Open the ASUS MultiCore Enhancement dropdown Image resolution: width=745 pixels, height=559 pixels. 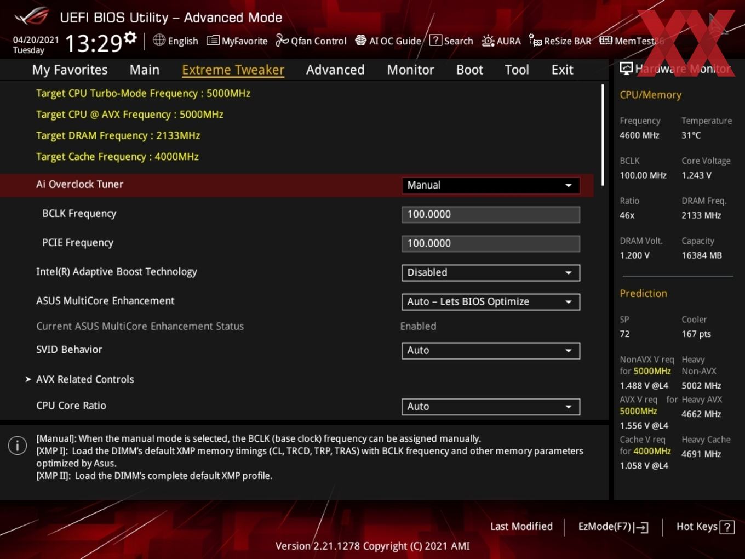491,301
